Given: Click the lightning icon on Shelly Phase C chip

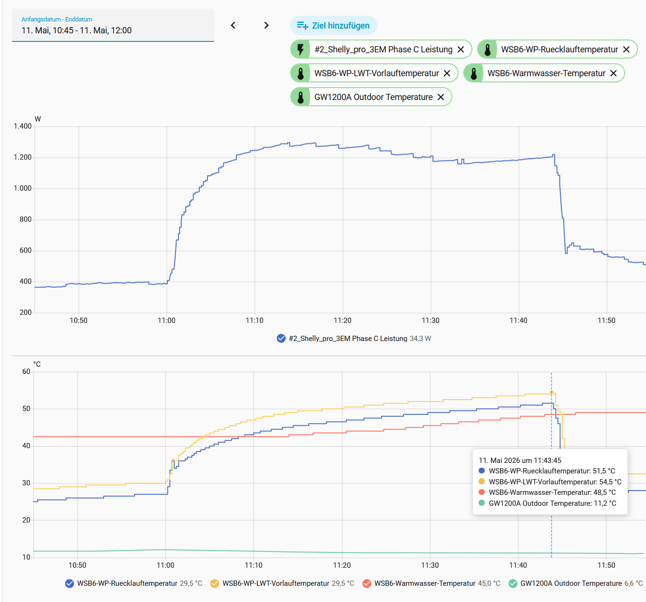Looking at the screenshot, I should (x=301, y=50).
